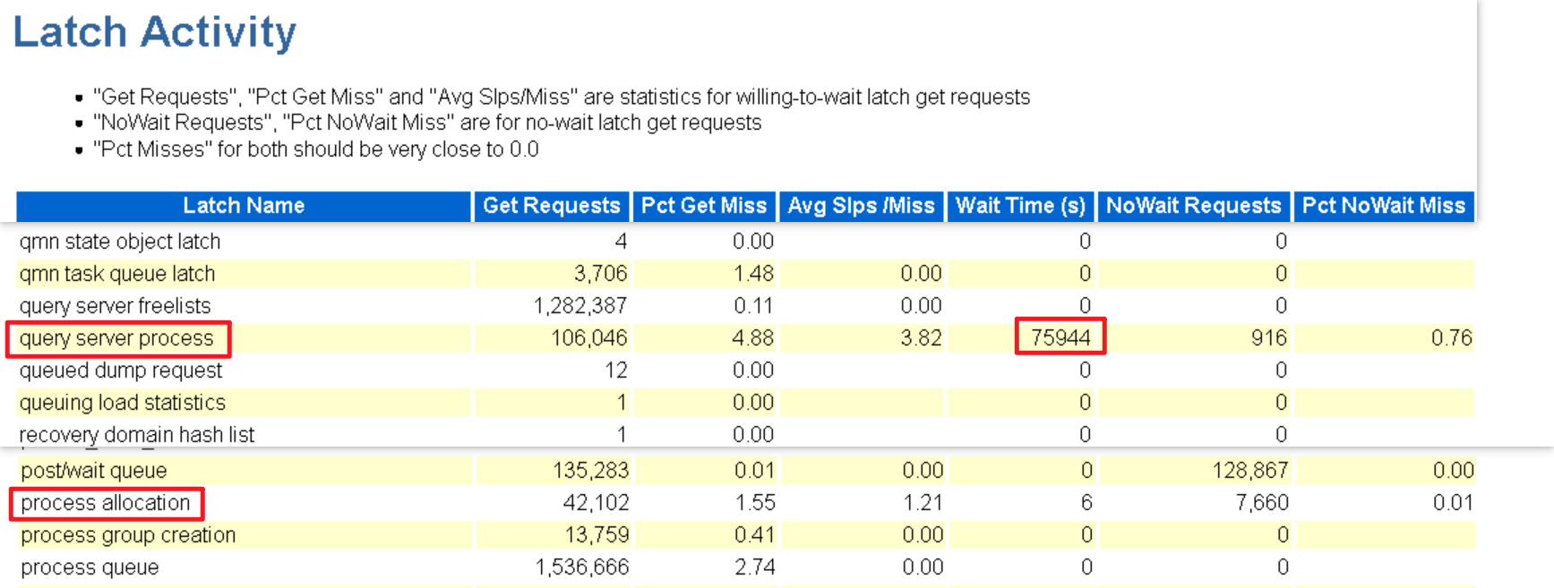Image resolution: width=1554 pixels, height=588 pixels.
Task: Click Get Requests value 135,283
Action: click(590, 471)
